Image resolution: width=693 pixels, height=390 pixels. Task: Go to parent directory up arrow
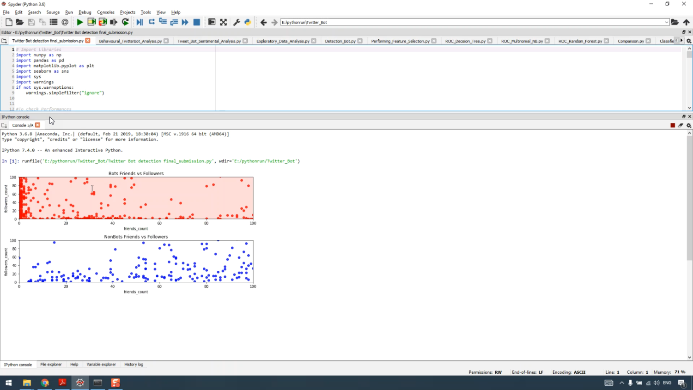(x=687, y=22)
